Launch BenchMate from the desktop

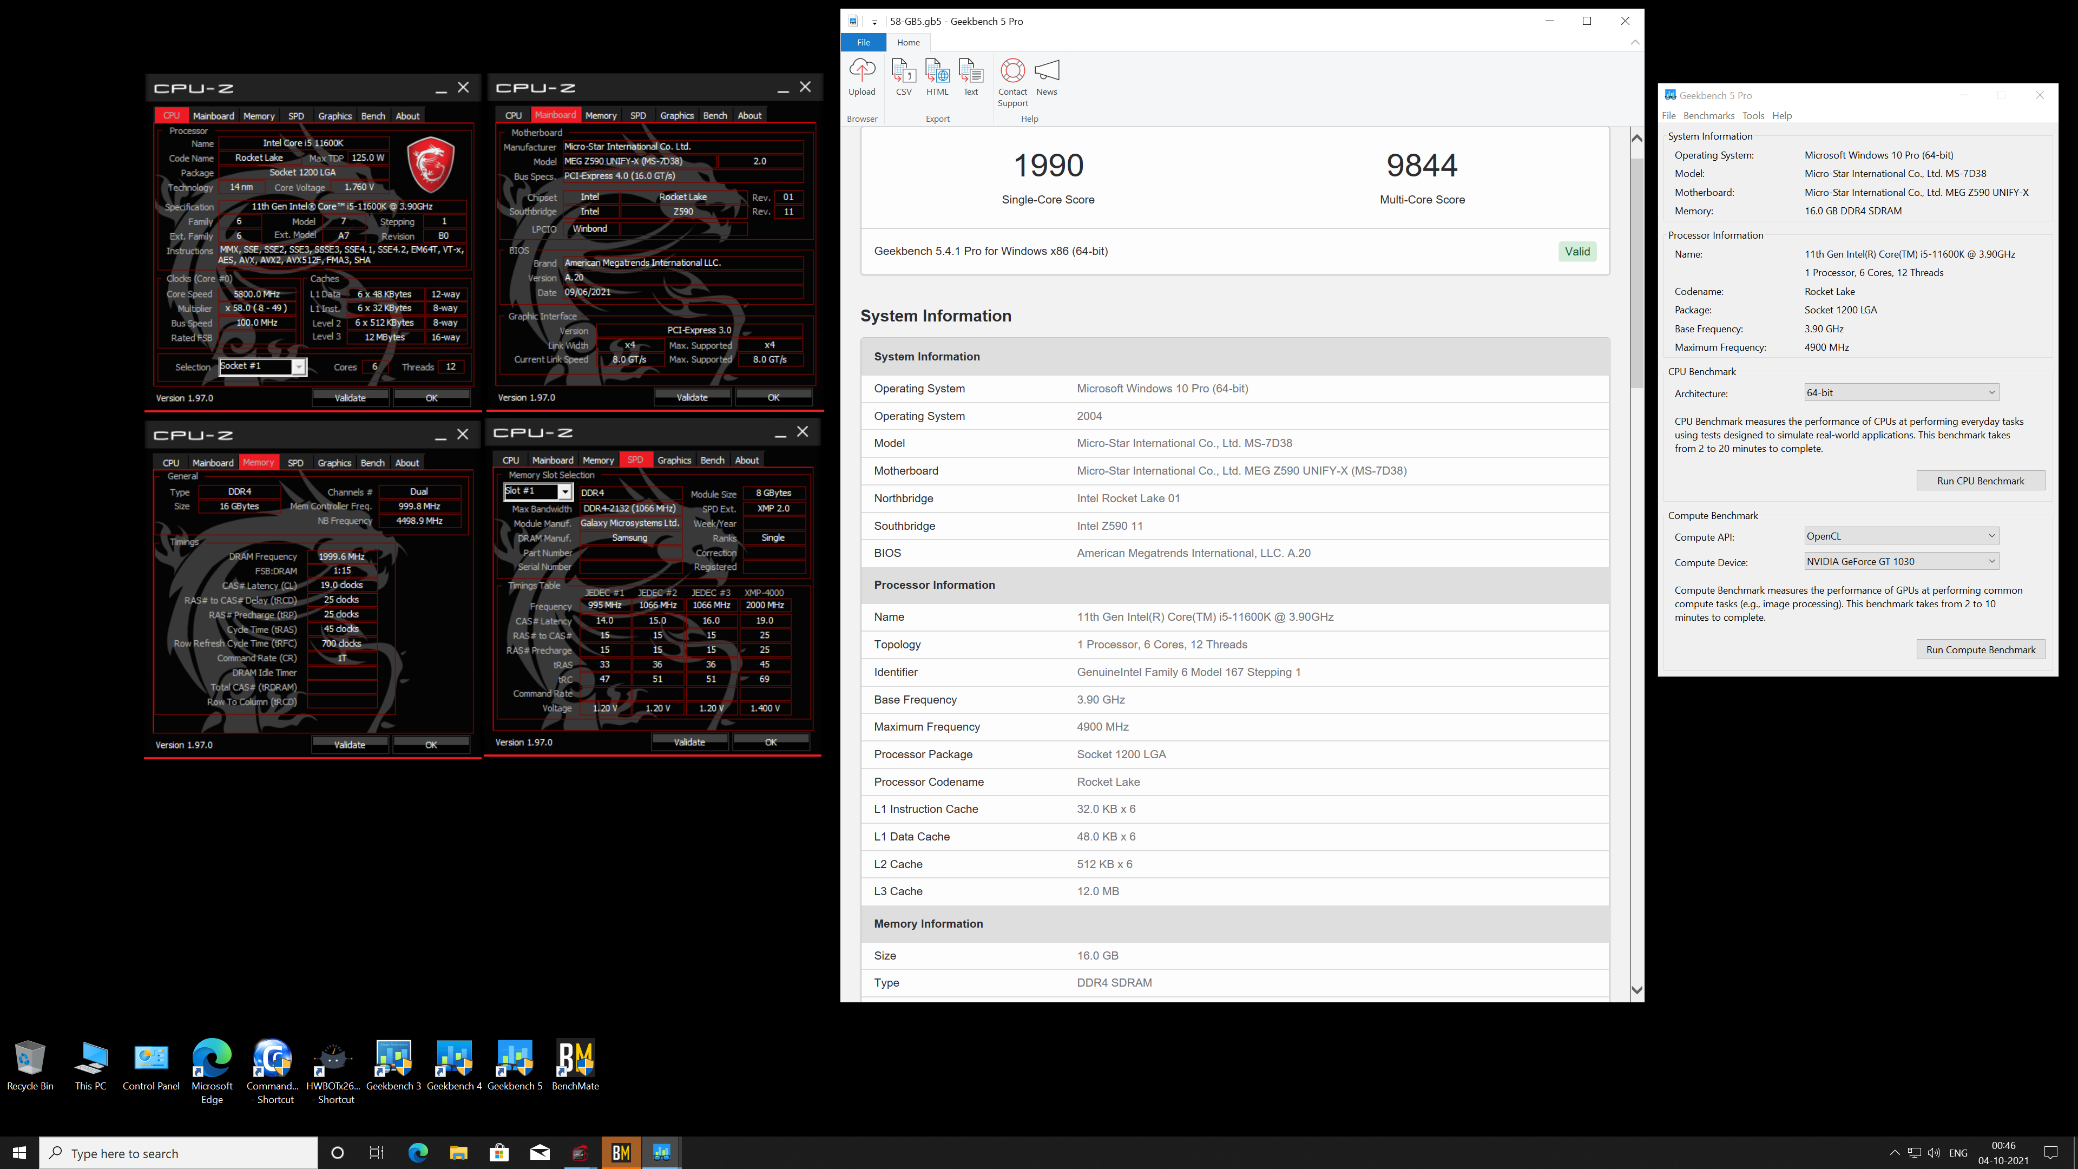click(575, 1066)
